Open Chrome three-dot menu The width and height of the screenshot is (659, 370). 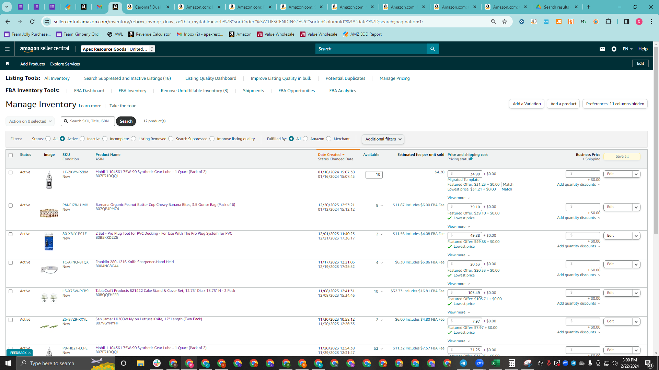tap(651, 22)
